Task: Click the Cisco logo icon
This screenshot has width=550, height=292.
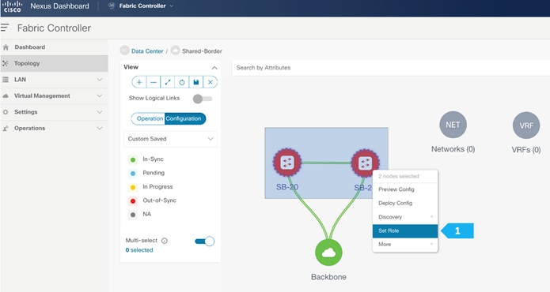Action: 13,6
